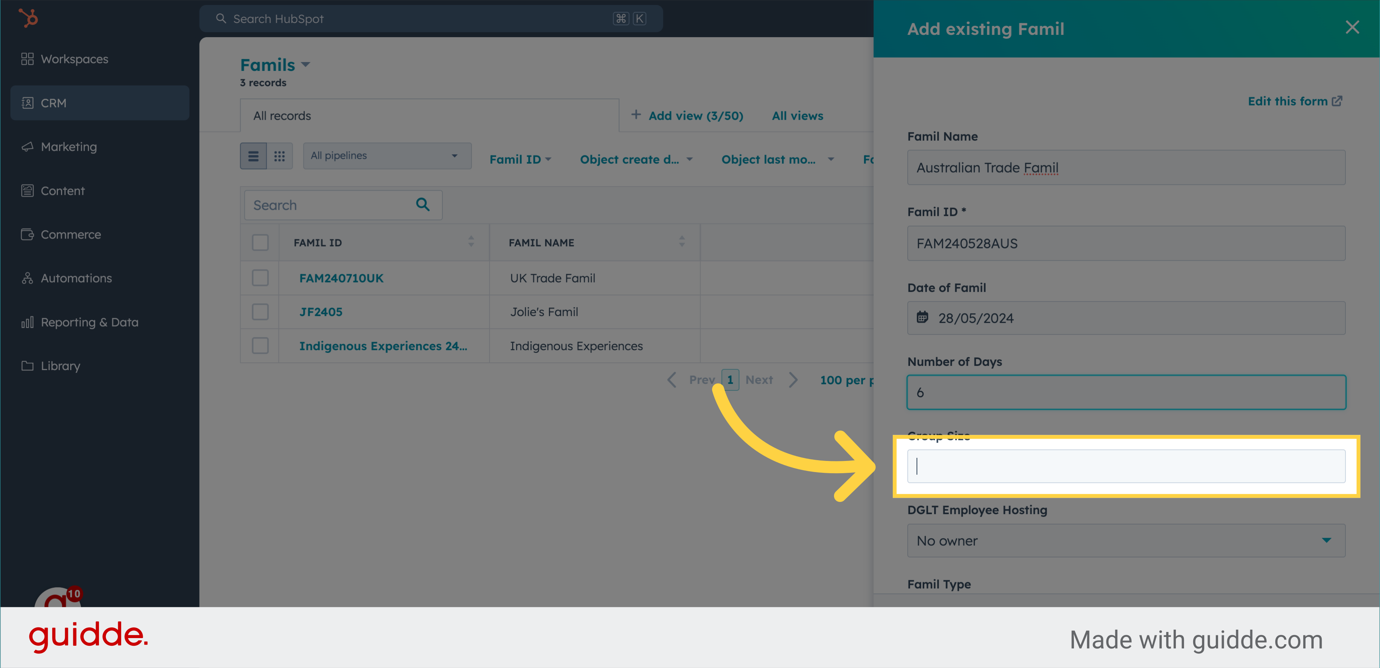Open the CRM menu item
Viewport: 1380px width, 668px height.
click(x=54, y=103)
